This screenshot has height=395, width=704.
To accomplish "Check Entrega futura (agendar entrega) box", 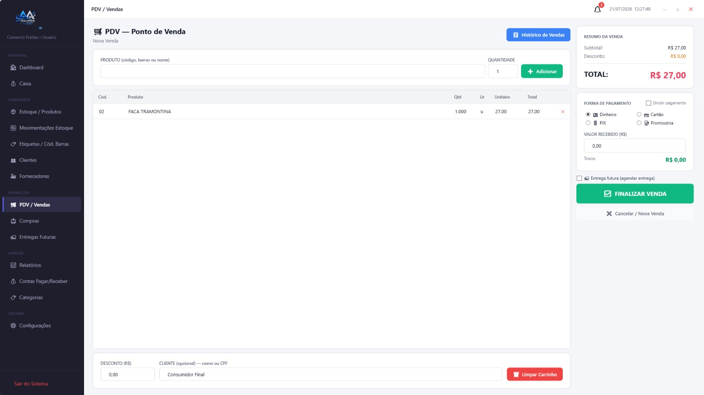I will 579,178.
